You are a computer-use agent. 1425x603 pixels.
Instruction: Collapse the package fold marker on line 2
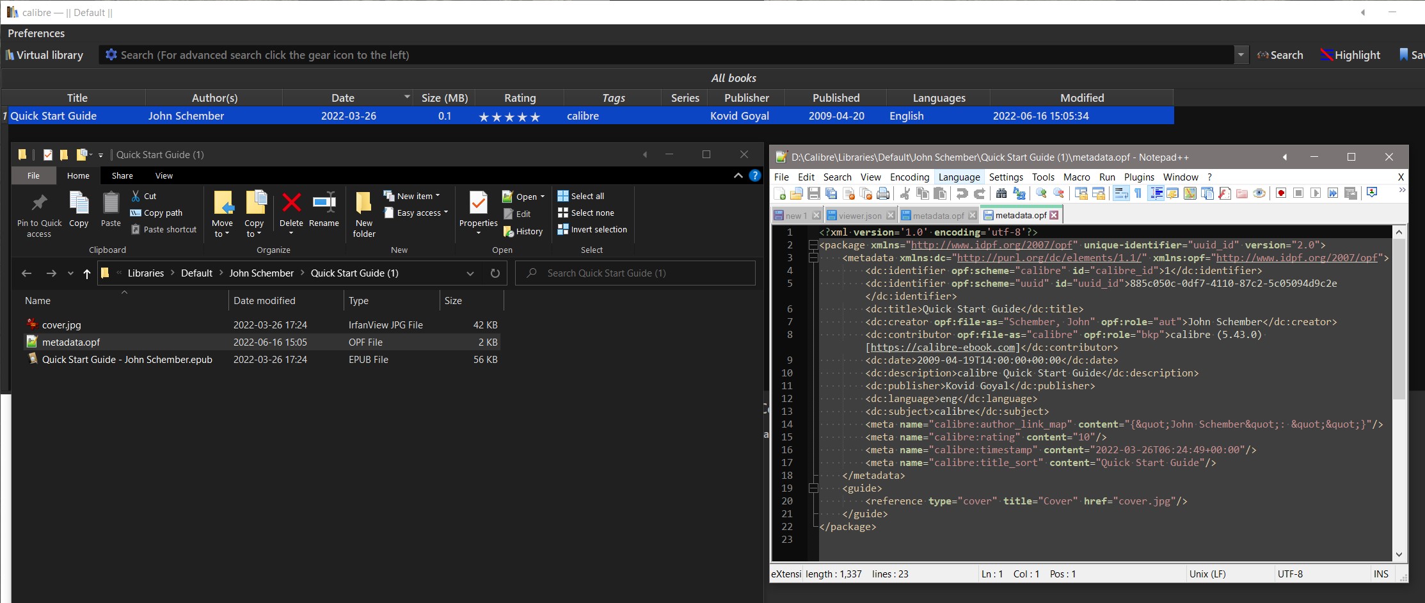pos(813,245)
